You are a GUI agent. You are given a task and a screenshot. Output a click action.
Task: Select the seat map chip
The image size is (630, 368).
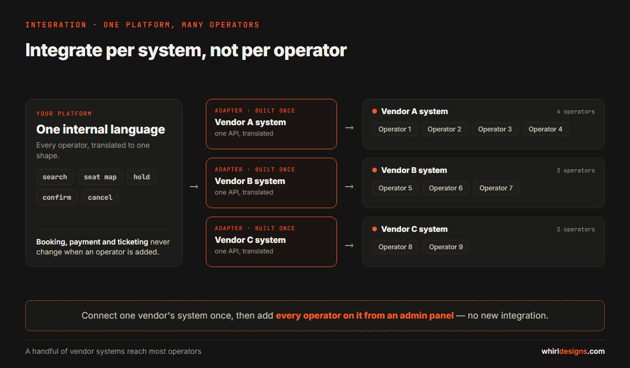[x=100, y=177]
